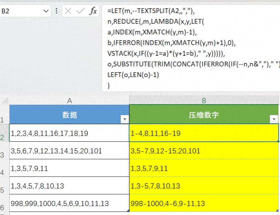280x215 pixels.
Task: Click cell with 3,5,6,7,9,12,13,14,15,20,101
Action: pos(69,150)
